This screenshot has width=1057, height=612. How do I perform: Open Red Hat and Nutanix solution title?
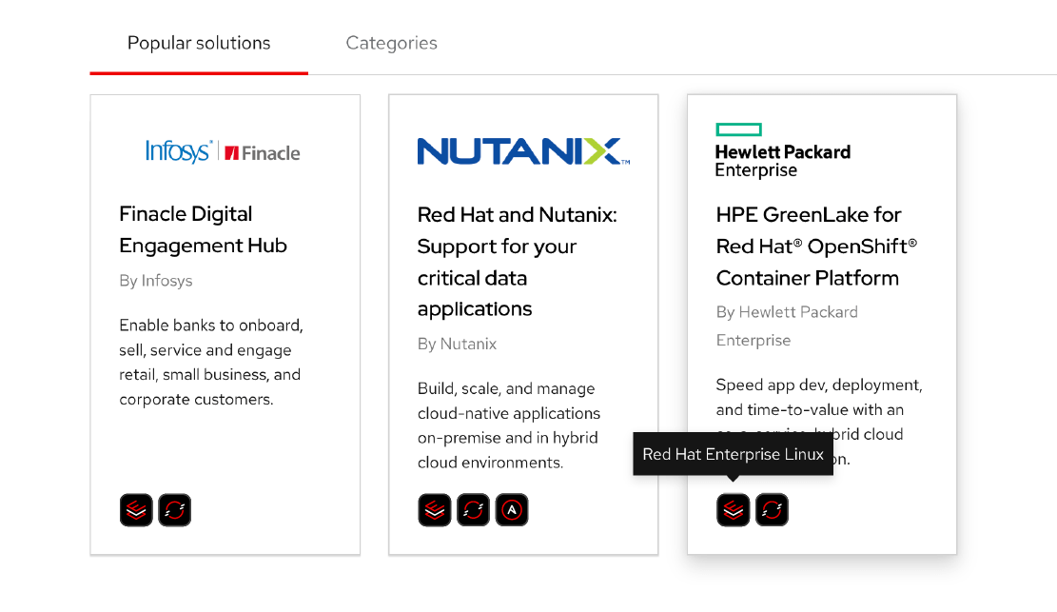517,261
